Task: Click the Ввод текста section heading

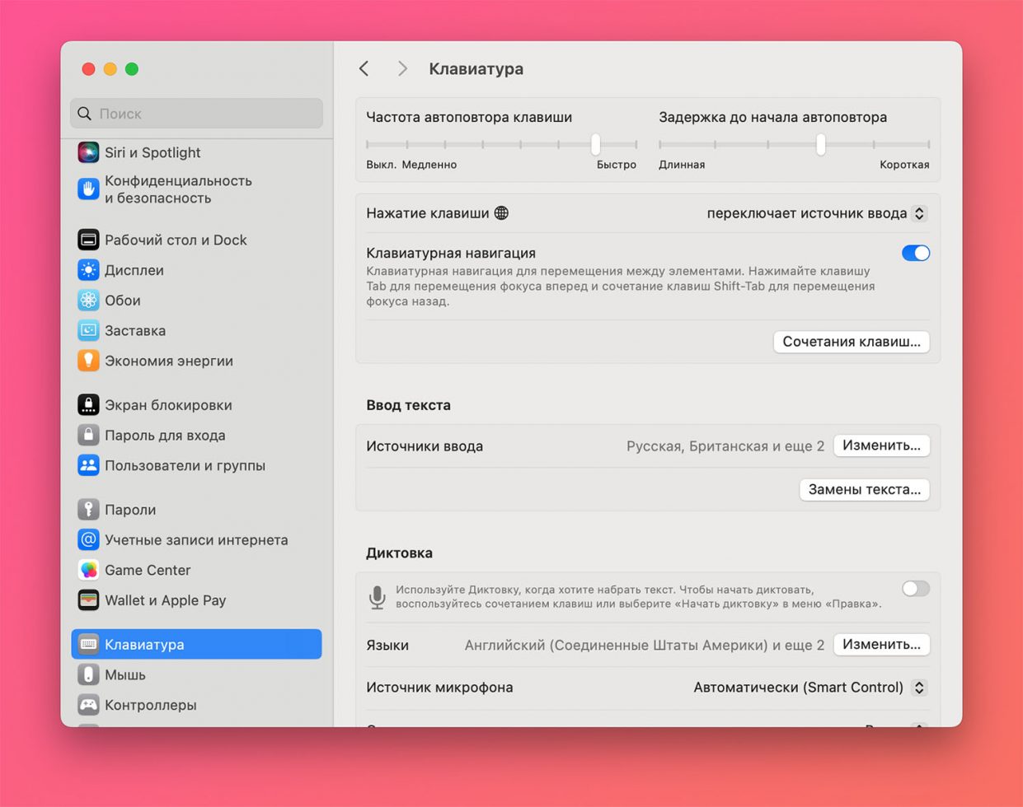Action: [409, 405]
